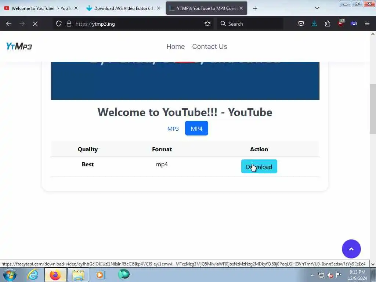Click the Firefox taskbar icon
The height and width of the screenshot is (282, 376).
tap(55, 275)
